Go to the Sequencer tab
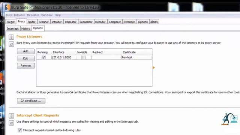This screenshot has width=240, height=135. [x=86, y=22]
